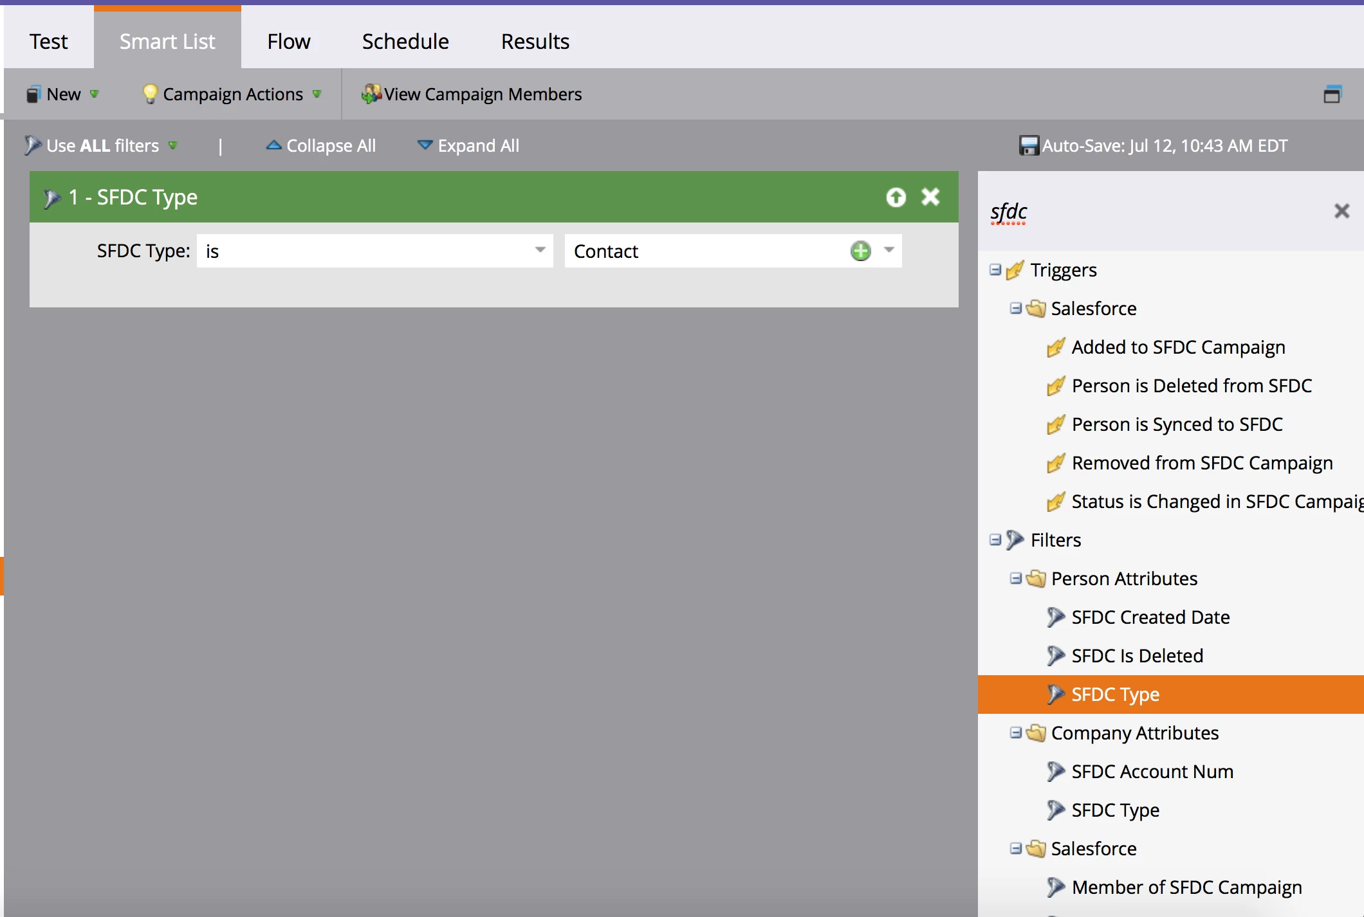Image resolution: width=1364 pixels, height=917 pixels.
Task: Collapse the Filters tree node
Action: coord(995,540)
